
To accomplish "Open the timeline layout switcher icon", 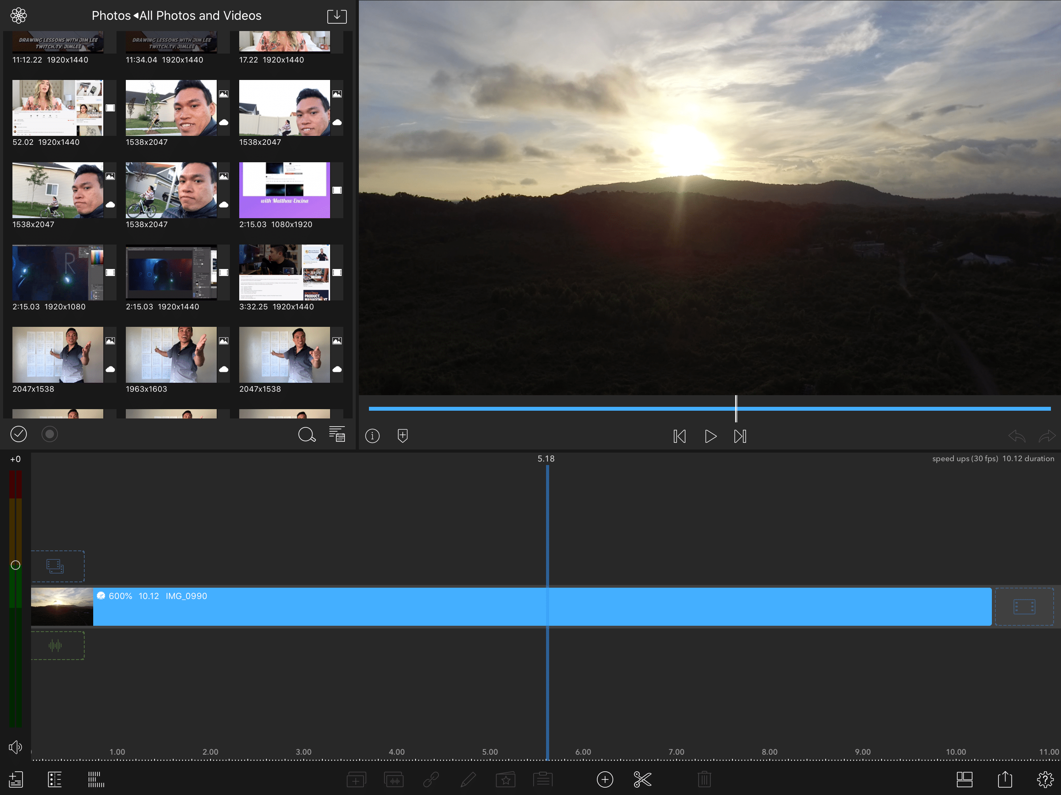I will click(x=965, y=779).
